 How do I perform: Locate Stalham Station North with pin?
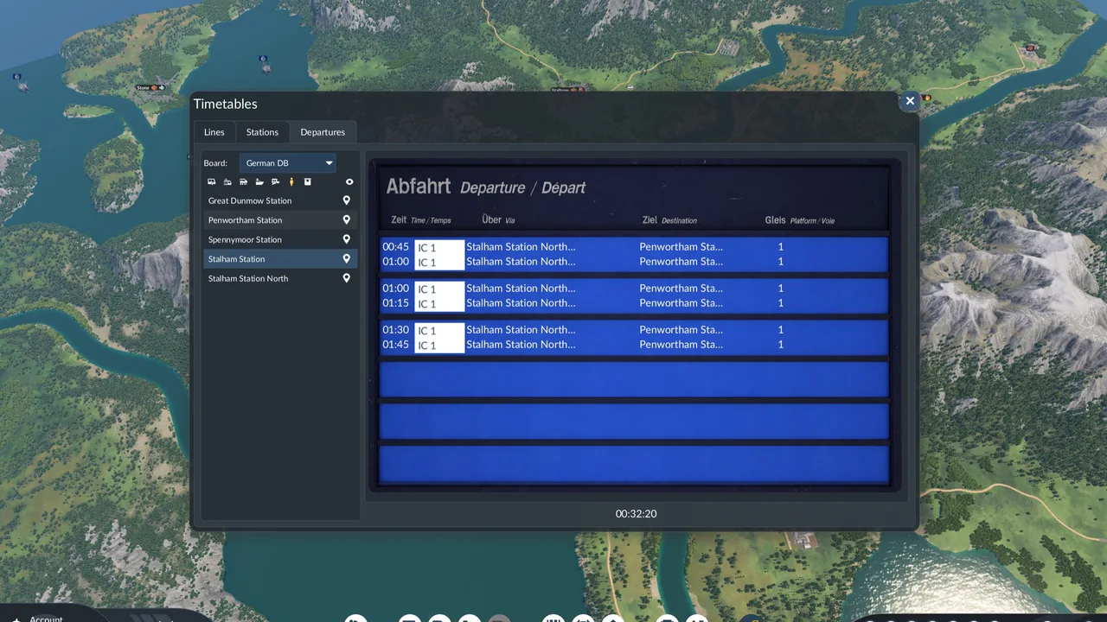tap(347, 278)
